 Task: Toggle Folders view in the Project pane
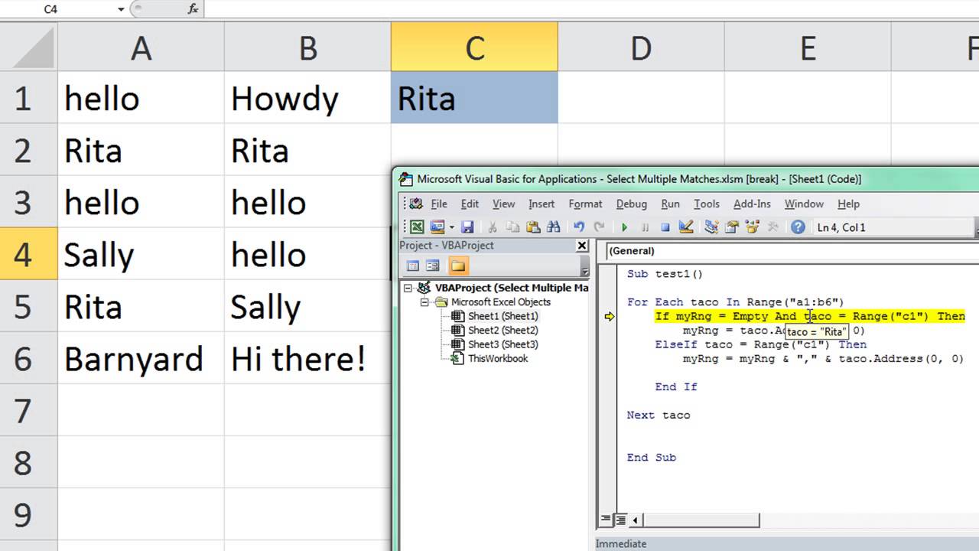click(457, 266)
